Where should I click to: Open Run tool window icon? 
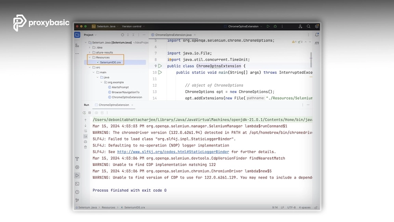tap(77, 175)
